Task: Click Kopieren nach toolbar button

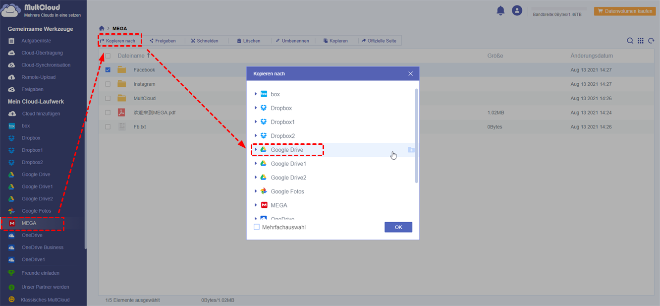Action: [118, 41]
